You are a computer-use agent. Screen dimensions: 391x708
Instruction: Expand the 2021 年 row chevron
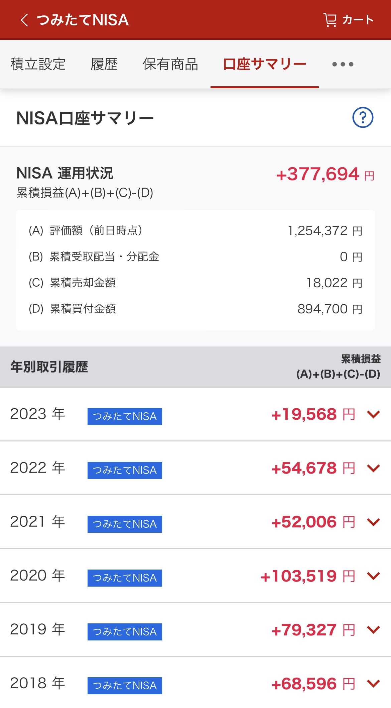(x=373, y=522)
